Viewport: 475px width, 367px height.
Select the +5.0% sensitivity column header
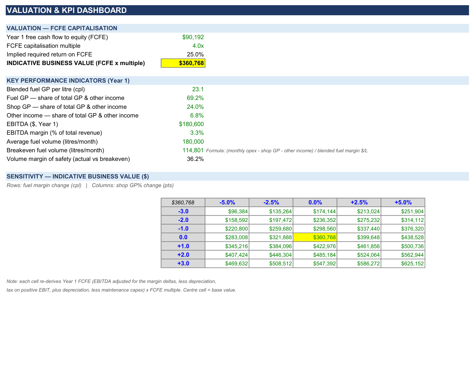click(x=403, y=202)
